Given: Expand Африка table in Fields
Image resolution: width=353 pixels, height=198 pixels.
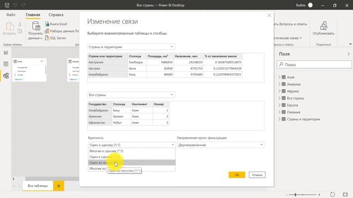Looking at the screenshot, I should [279, 91].
